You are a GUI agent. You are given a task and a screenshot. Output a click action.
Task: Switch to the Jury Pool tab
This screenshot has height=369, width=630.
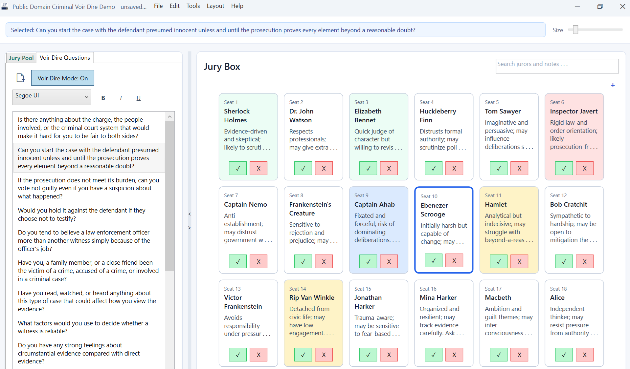(21, 58)
